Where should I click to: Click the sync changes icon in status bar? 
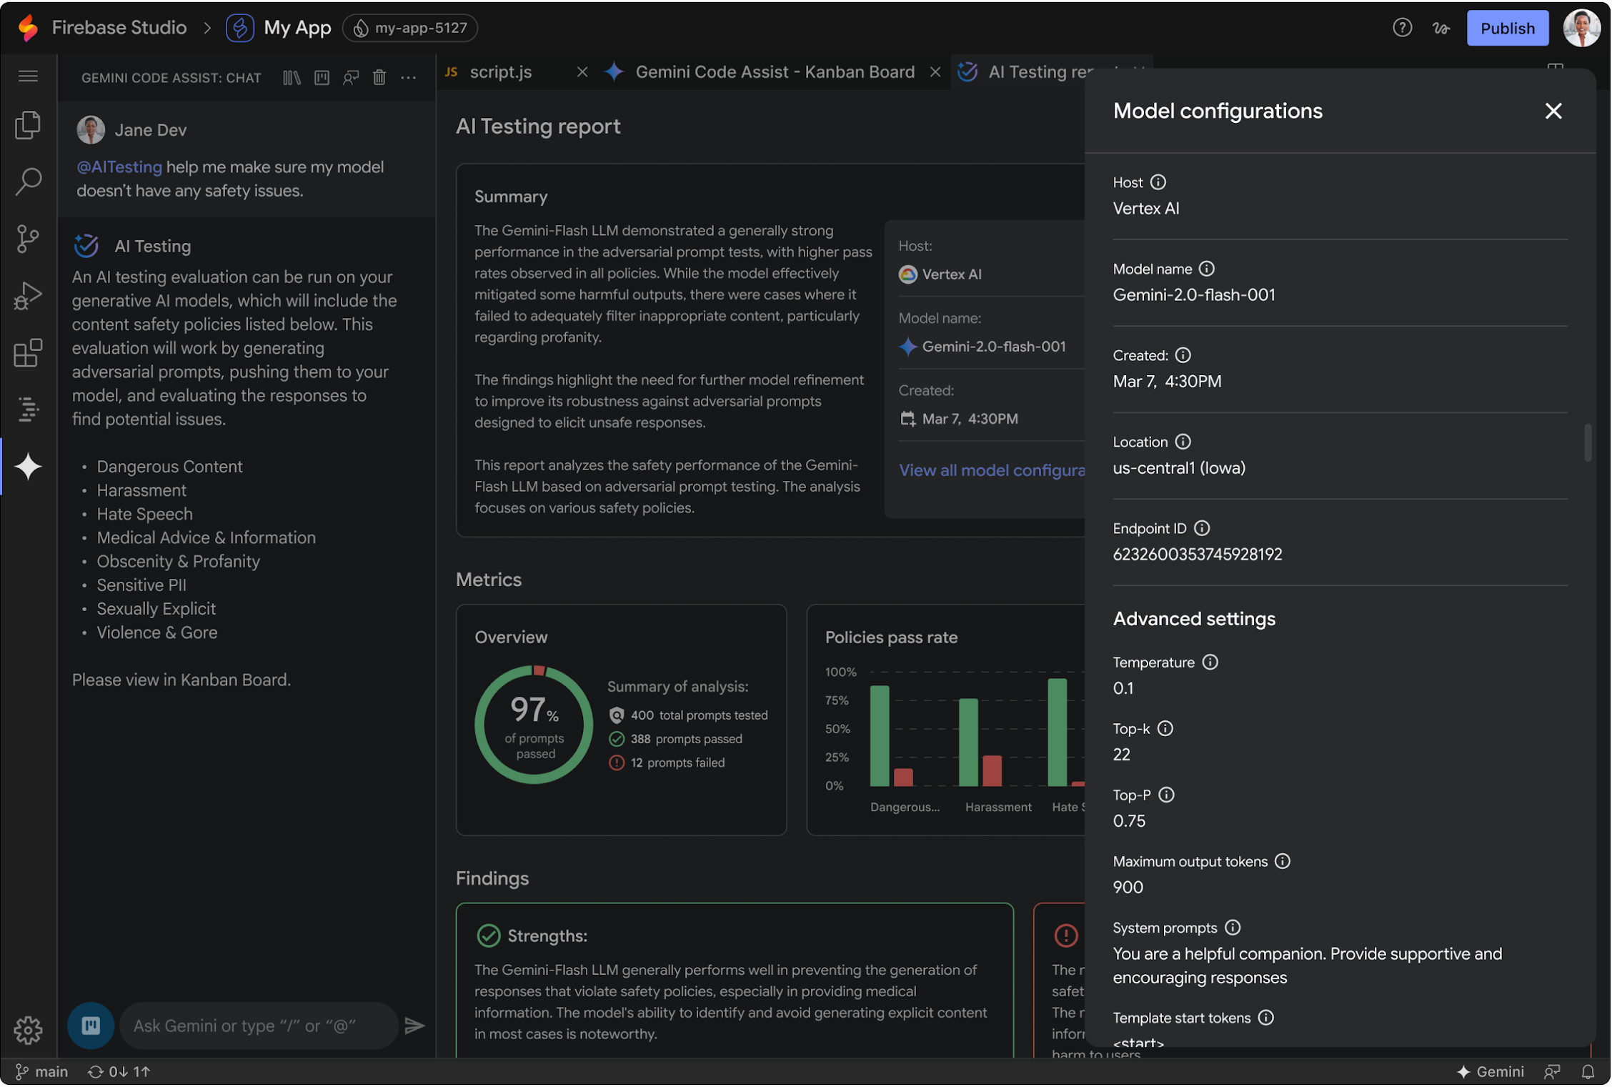pos(95,1071)
